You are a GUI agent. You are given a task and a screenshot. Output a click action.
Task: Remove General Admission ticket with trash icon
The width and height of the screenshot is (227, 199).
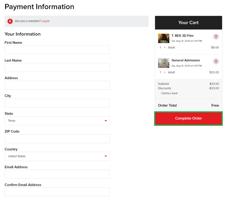click(216, 61)
